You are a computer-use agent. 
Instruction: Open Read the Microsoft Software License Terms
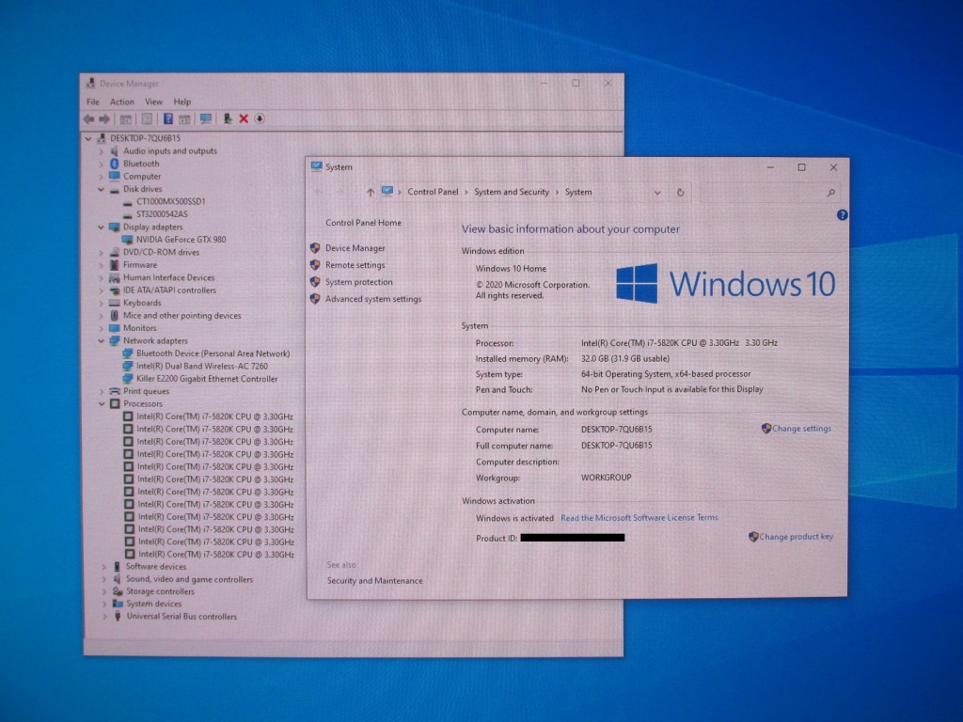(x=639, y=518)
